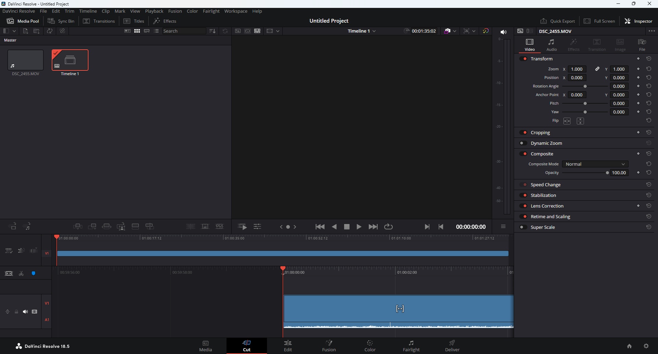Enable the Dynamic Zoom toggle
Screen dimensions: 658x354
pyautogui.click(x=523, y=143)
